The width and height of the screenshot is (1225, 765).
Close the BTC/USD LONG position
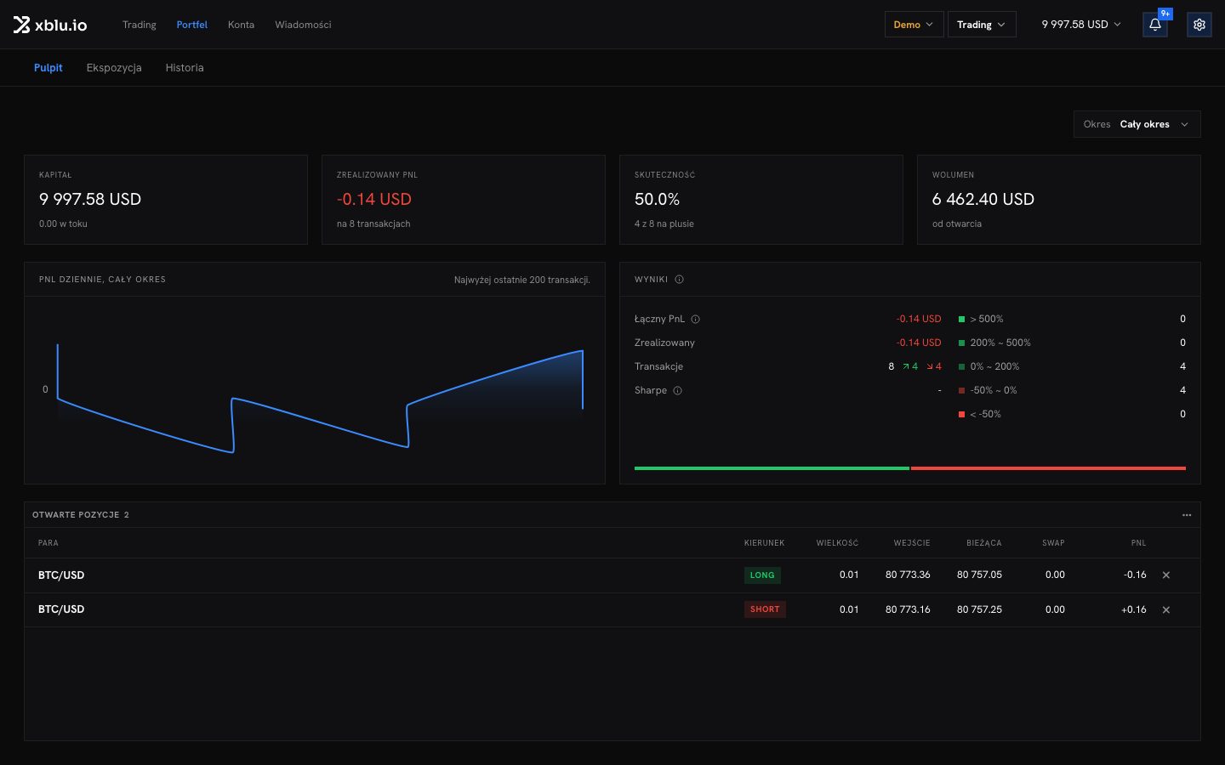pyautogui.click(x=1166, y=575)
